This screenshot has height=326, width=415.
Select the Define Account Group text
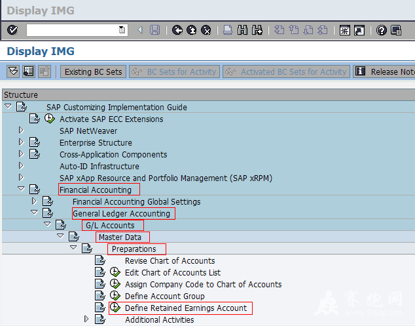pyautogui.click(x=164, y=296)
